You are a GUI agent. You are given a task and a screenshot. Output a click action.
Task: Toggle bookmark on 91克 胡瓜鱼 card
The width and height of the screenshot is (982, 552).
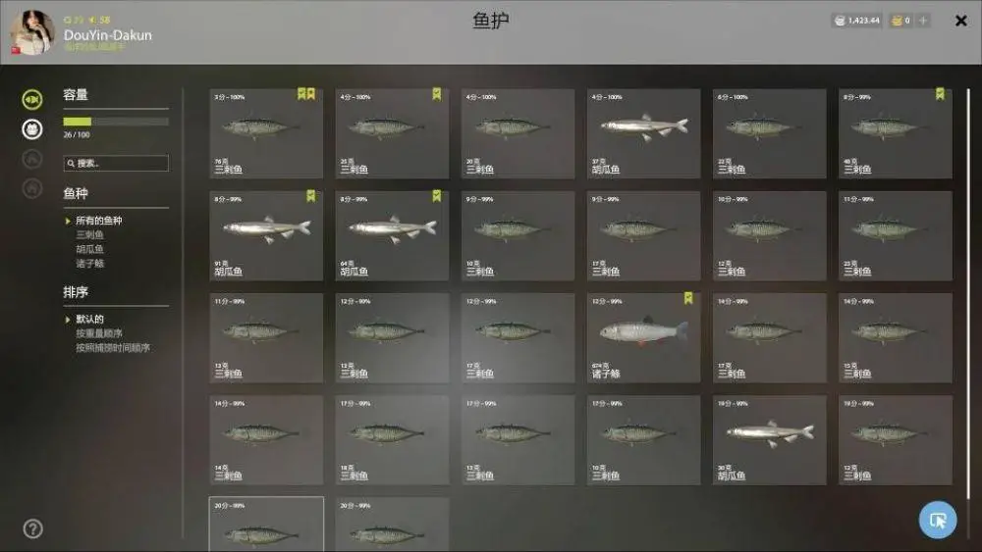(x=310, y=196)
